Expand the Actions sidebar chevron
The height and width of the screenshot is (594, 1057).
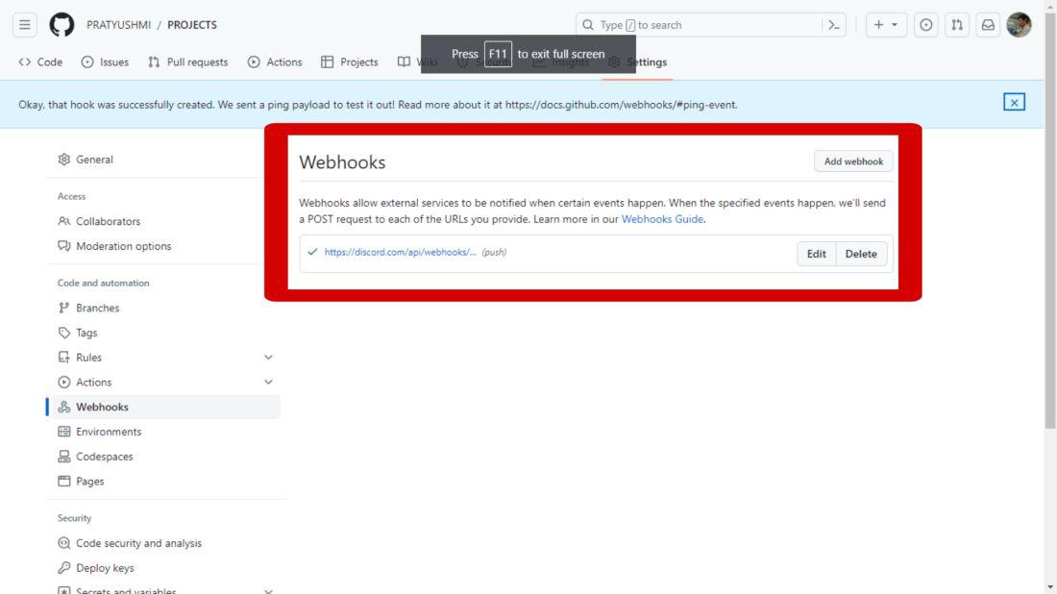point(268,383)
